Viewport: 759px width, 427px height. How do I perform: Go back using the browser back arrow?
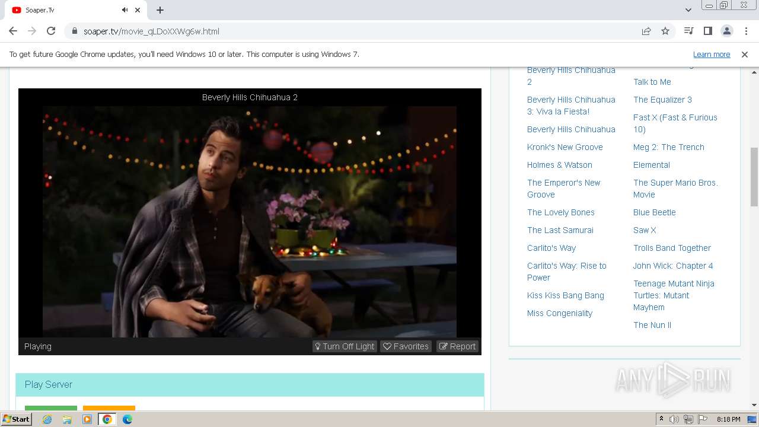tap(13, 31)
